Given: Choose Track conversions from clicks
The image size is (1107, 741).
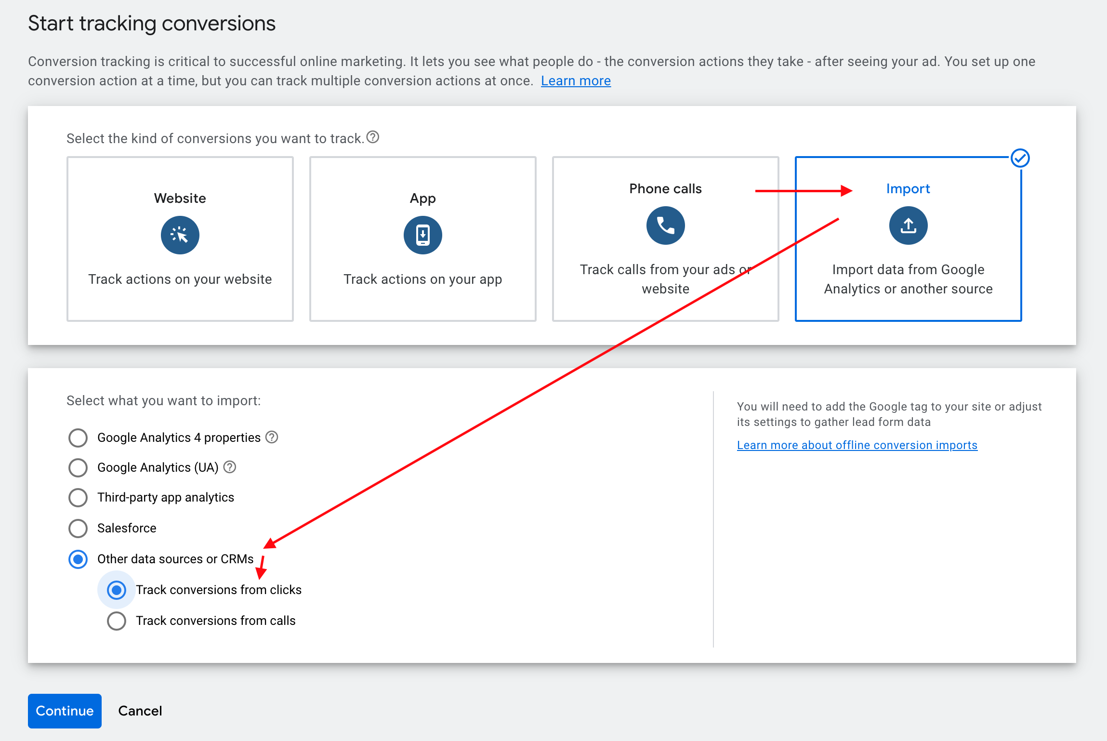Looking at the screenshot, I should coord(117,590).
